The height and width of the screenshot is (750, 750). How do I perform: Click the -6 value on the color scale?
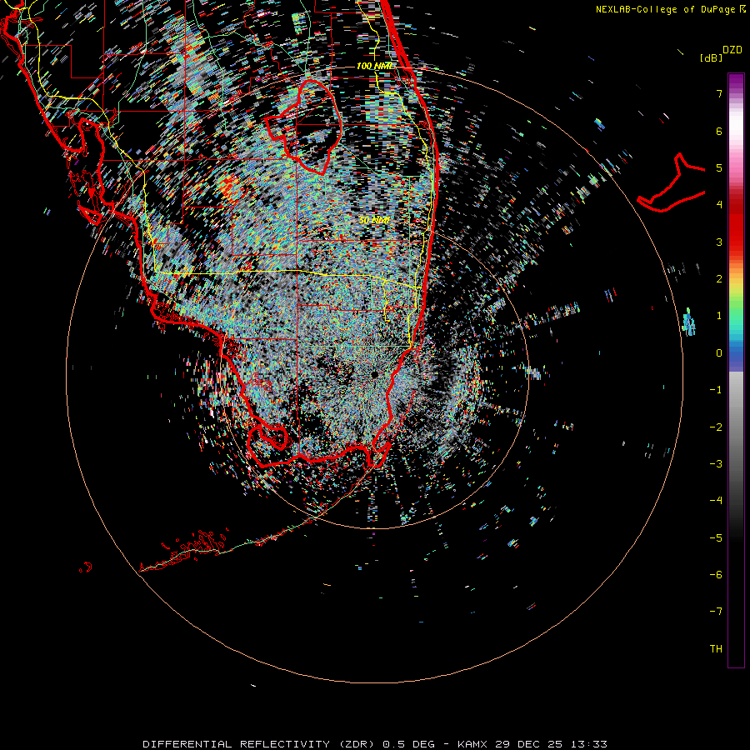click(x=716, y=575)
